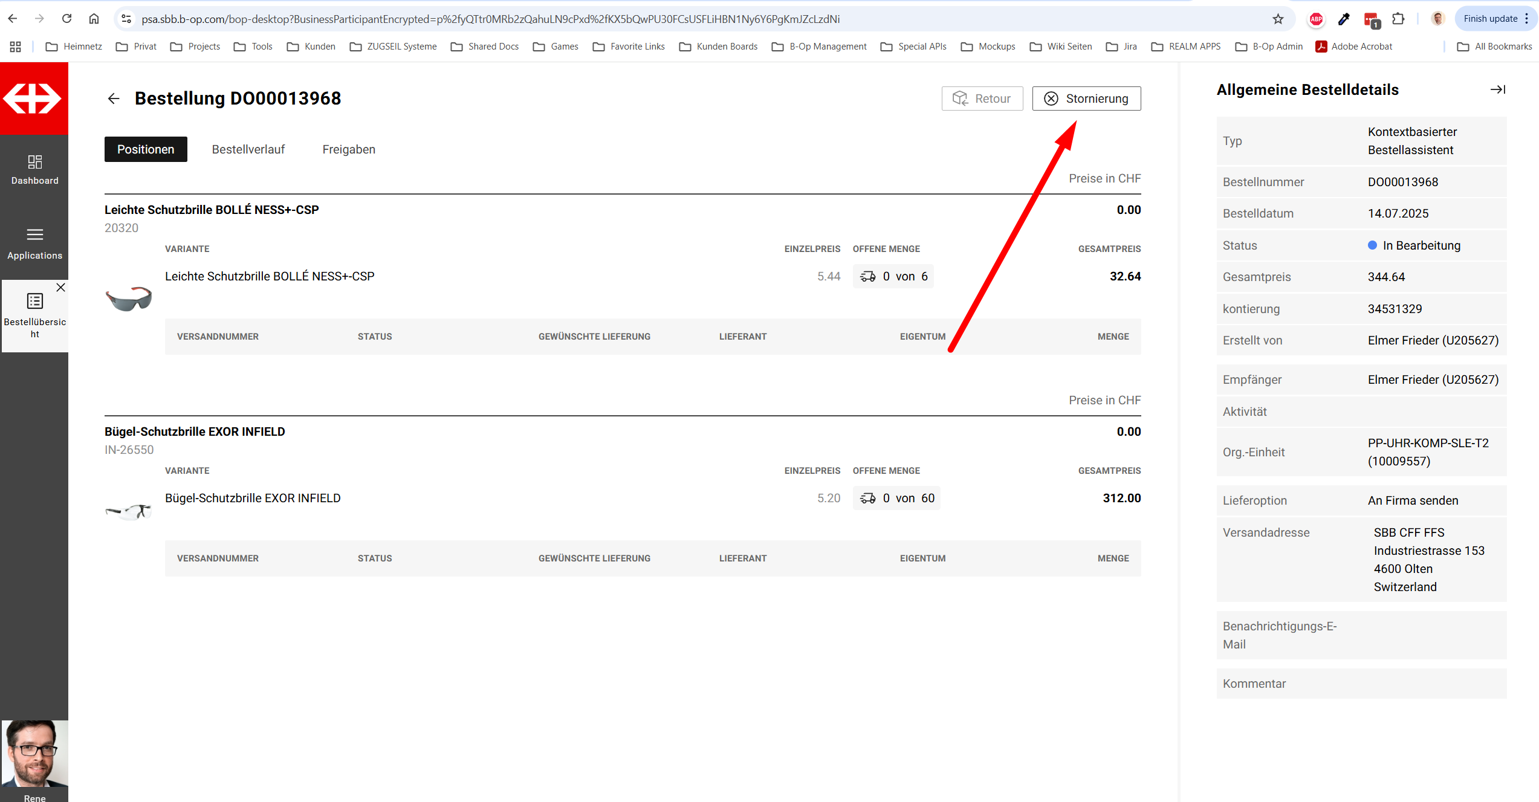Click the BOLLÉ NESS+-CSP glasses thumbnail
1539x802 pixels.
coord(128,299)
